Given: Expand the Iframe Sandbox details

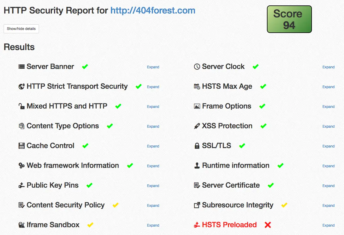Looking at the screenshot, I should click(x=153, y=225).
